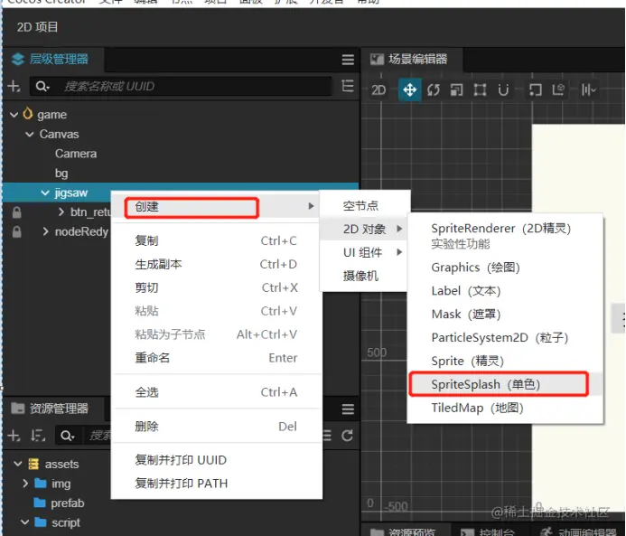Choose SpriteRenderer (2D精灵) option
The height and width of the screenshot is (536, 626).
click(505, 236)
